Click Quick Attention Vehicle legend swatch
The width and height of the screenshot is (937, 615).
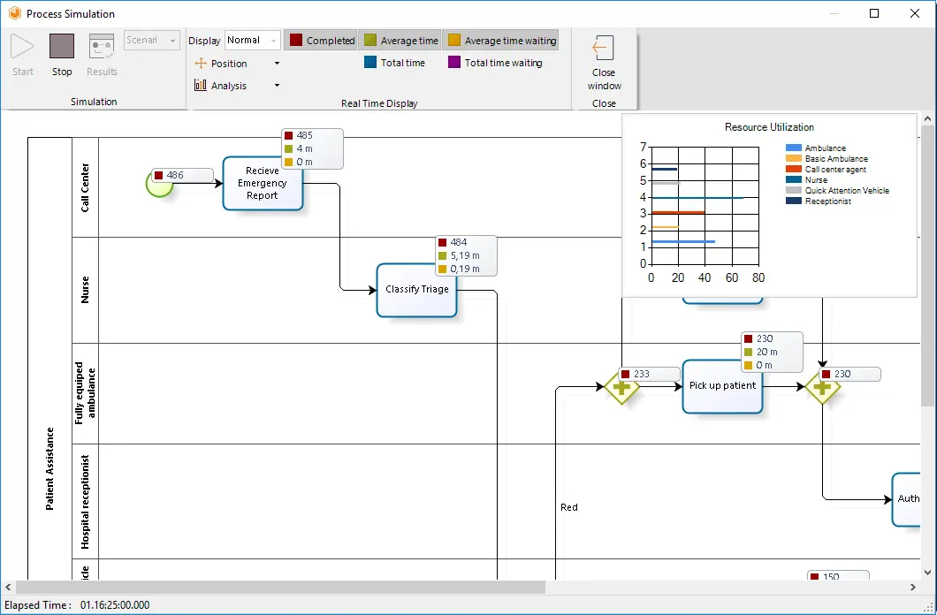pos(794,191)
